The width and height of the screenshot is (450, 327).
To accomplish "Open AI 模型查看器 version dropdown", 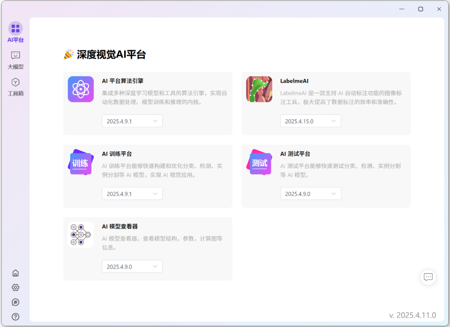I will pos(132,266).
